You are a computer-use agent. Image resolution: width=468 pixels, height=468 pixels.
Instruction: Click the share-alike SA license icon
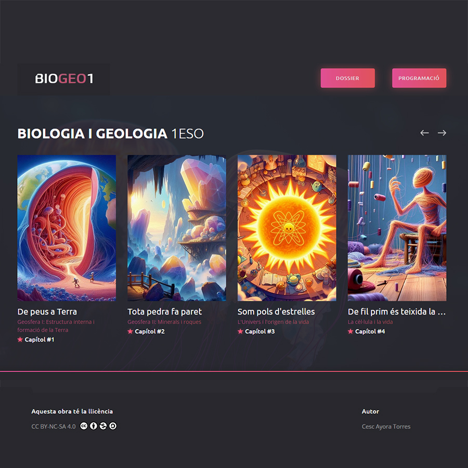(x=113, y=426)
